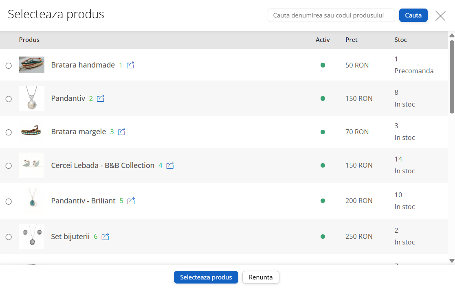Open Set bijuterii external link icon
Screen dimensions: 455x288
[105, 236]
